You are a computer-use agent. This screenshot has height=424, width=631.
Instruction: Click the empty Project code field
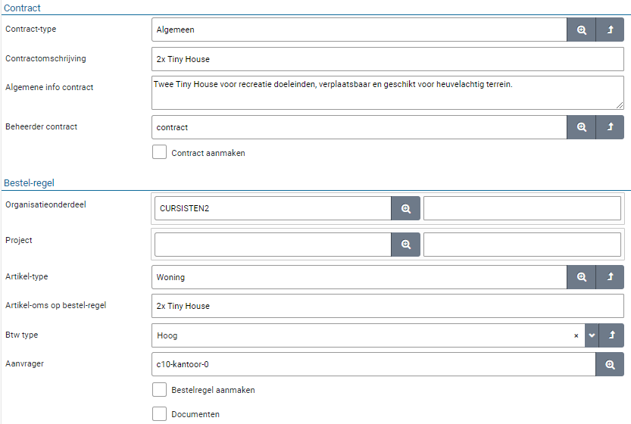273,245
